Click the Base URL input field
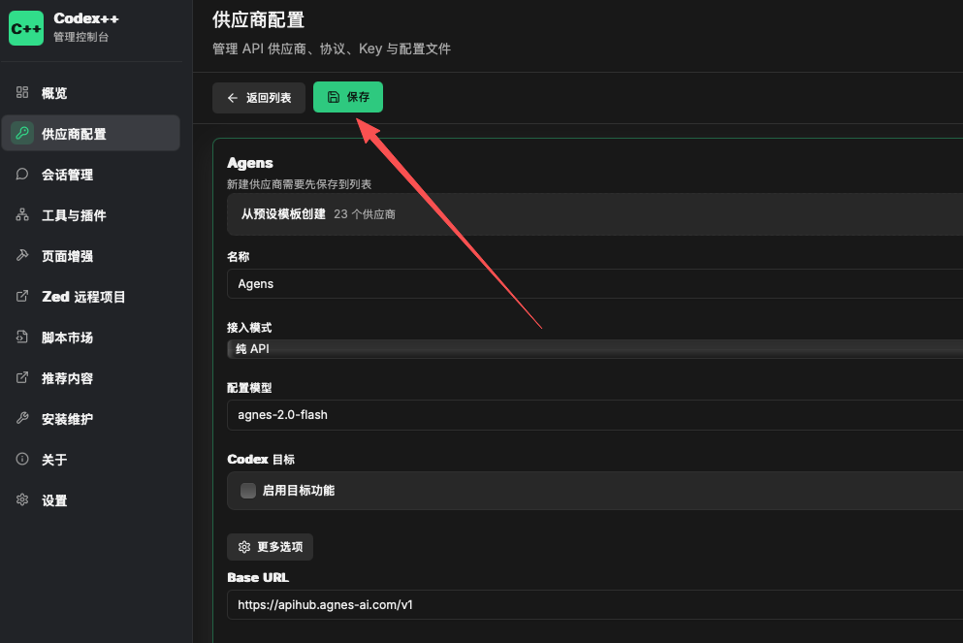Screen dimensions: 963x643 coord(595,605)
